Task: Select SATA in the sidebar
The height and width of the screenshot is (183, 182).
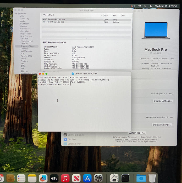Action: (x=23, y=66)
